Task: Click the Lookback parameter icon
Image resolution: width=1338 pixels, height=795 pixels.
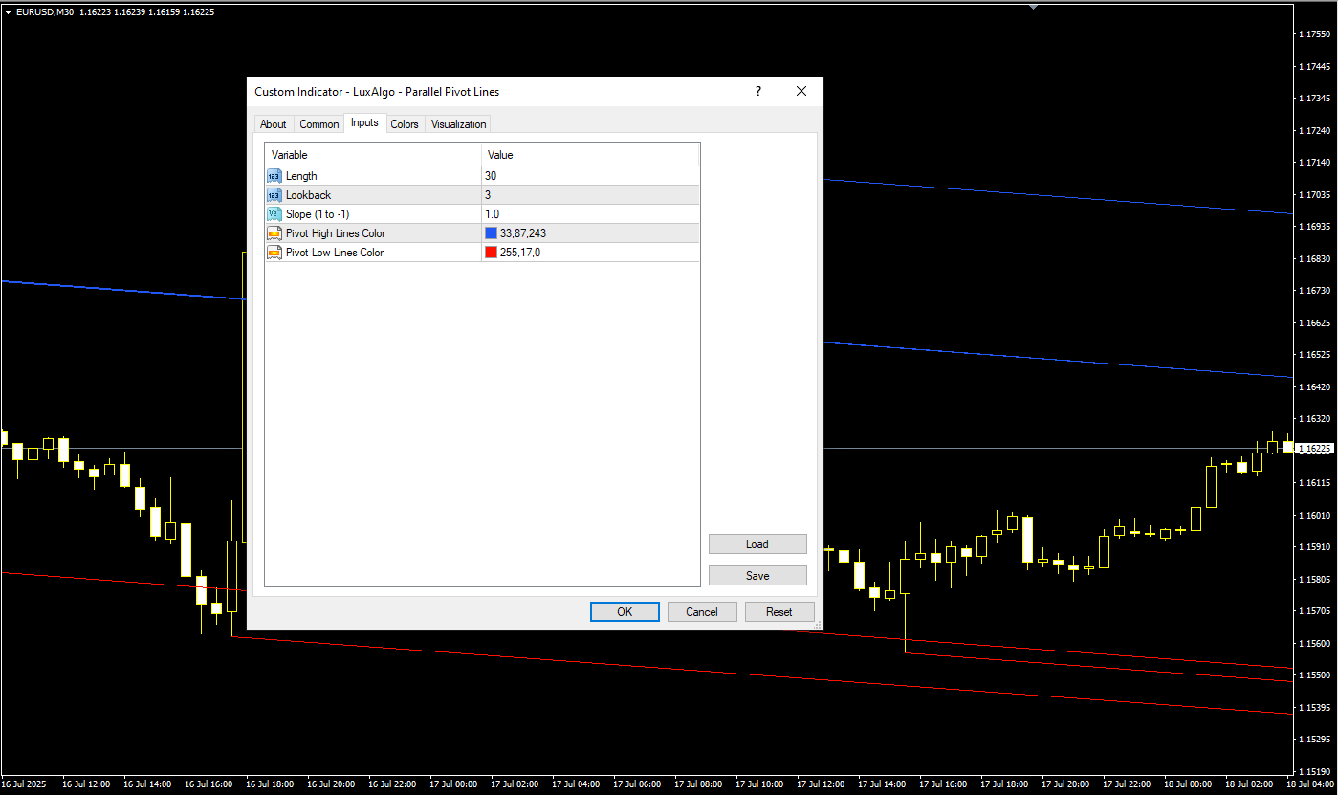Action: (274, 195)
